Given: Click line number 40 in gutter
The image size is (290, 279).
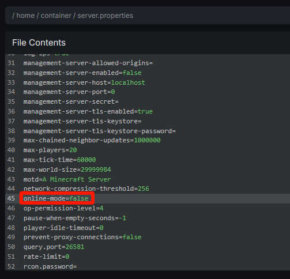Looking at the screenshot, I should tap(11, 150).
